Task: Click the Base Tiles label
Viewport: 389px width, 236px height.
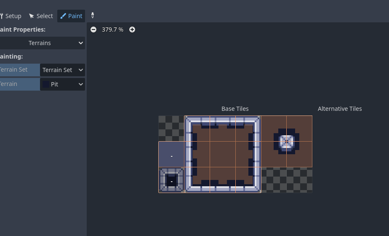Action: tap(235, 109)
